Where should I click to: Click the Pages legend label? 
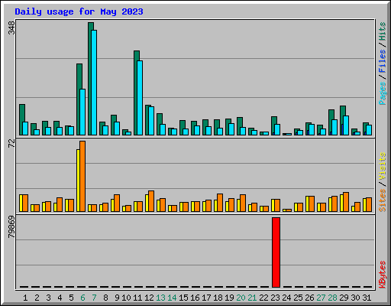(382, 93)
